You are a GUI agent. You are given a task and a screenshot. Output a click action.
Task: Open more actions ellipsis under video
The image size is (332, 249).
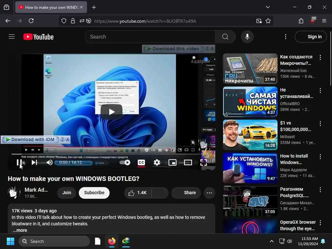click(209, 193)
